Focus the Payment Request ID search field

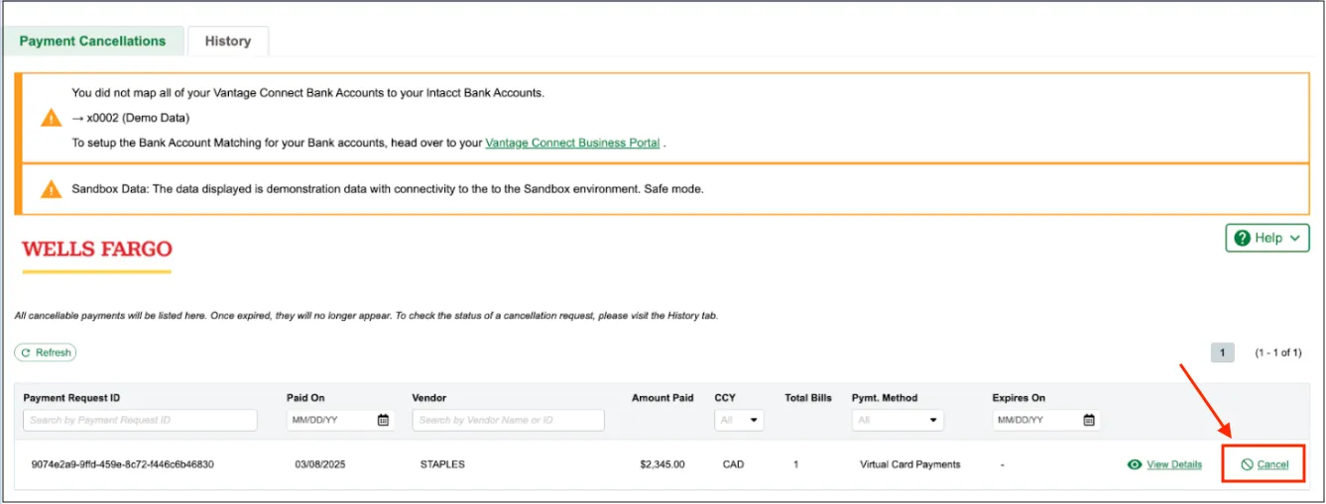click(x=140, y=420)
